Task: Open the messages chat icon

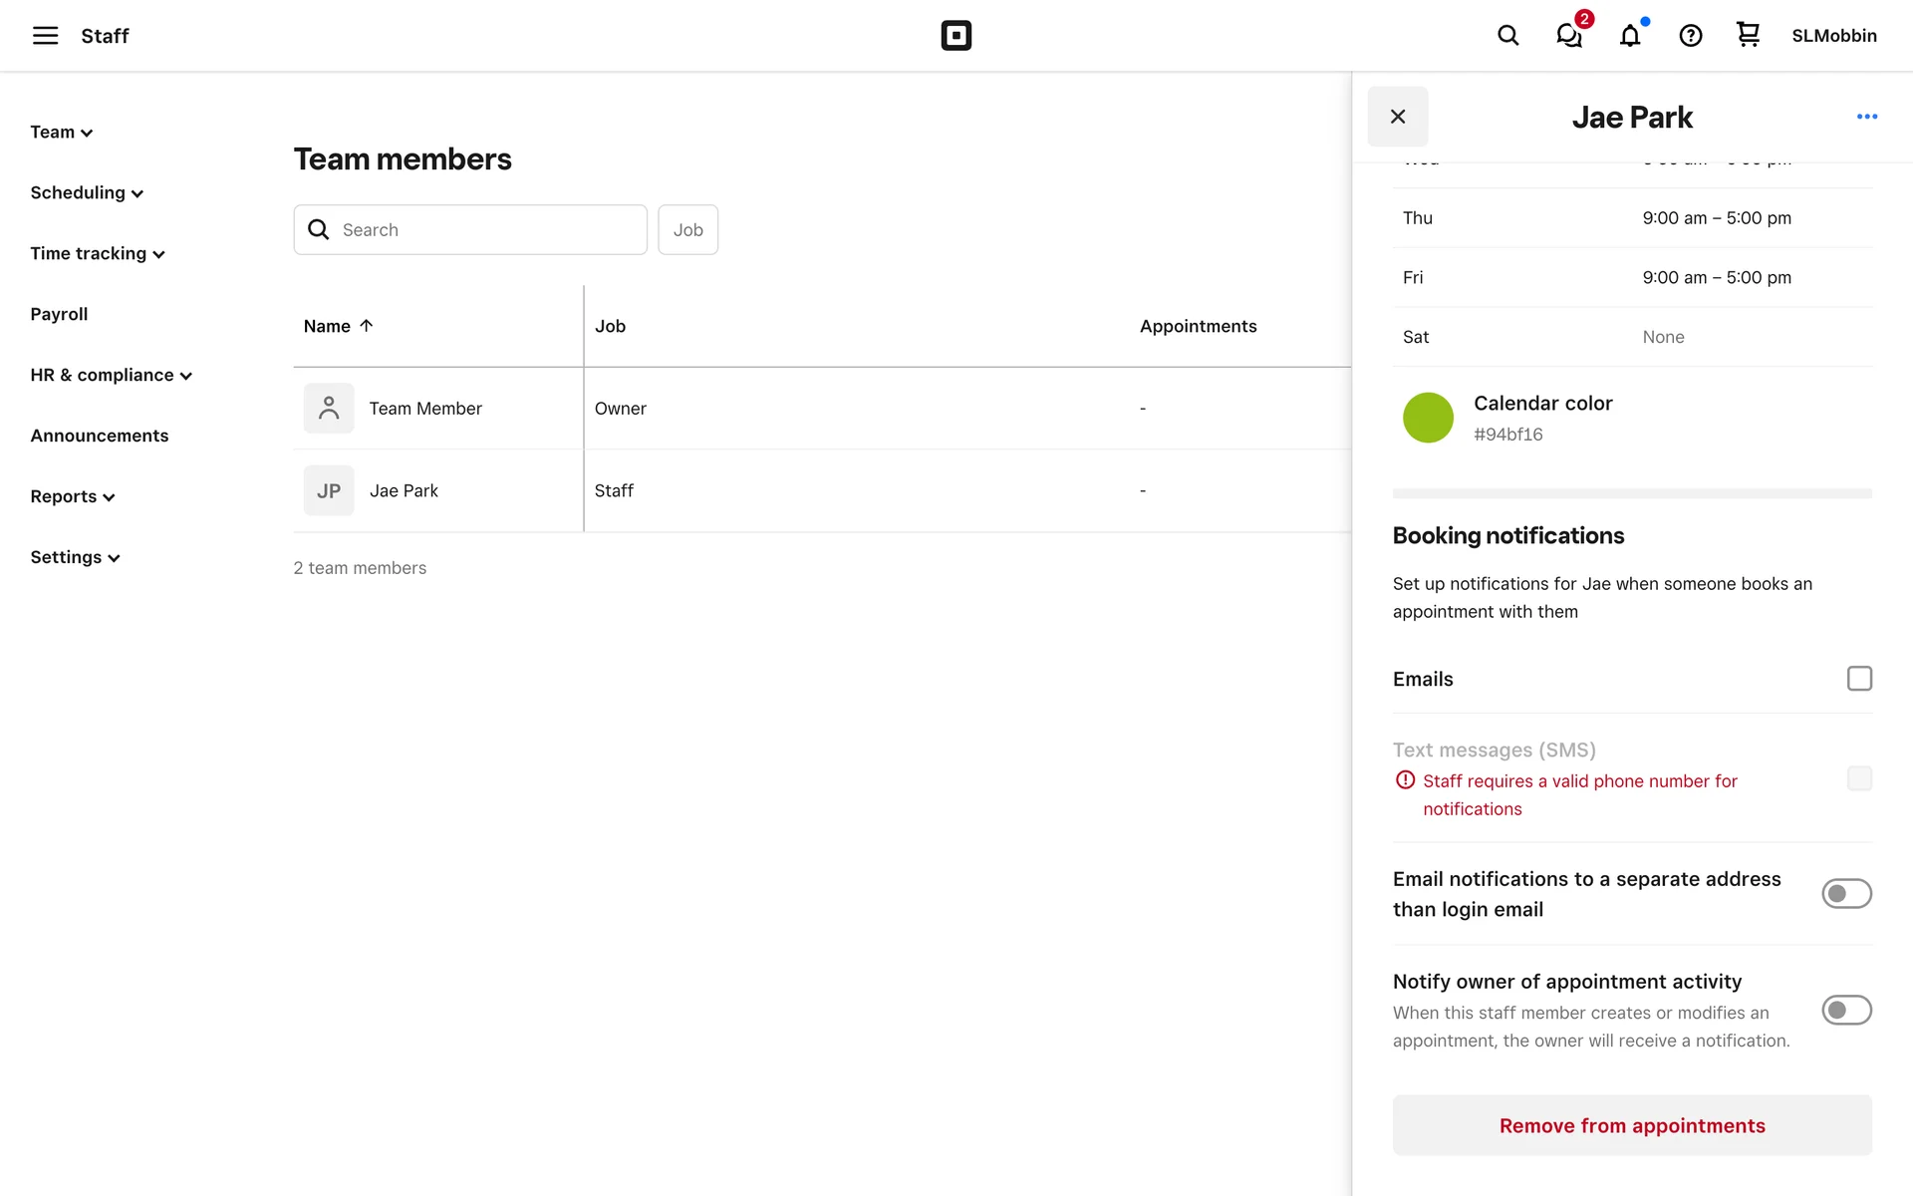Action: [1568, 36]
